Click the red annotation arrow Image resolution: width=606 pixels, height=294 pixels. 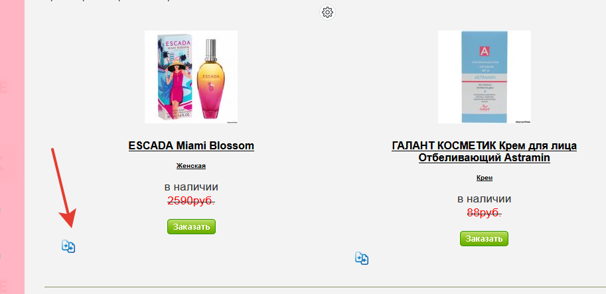click(x=64, y=188)
